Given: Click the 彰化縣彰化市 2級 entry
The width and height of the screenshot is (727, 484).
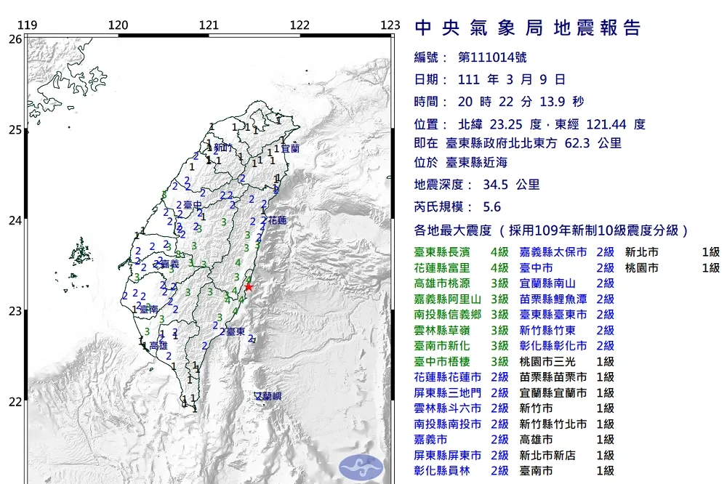Looking at the screenshot, I should (x=567, y=346).
